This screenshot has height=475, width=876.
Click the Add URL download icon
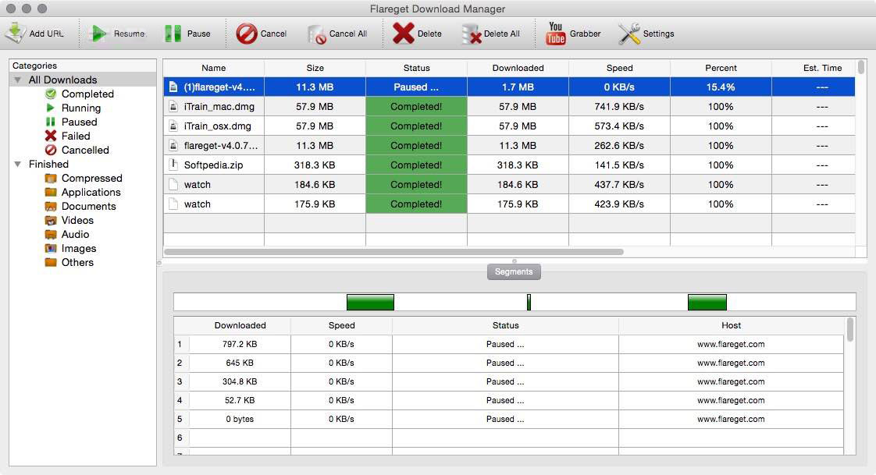click(x=15, y=34)
